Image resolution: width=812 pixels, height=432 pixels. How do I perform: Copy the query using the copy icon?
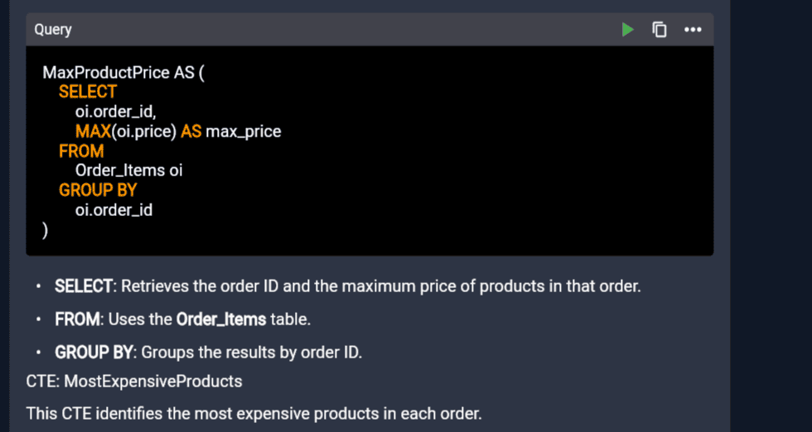[x=660, y=30]
